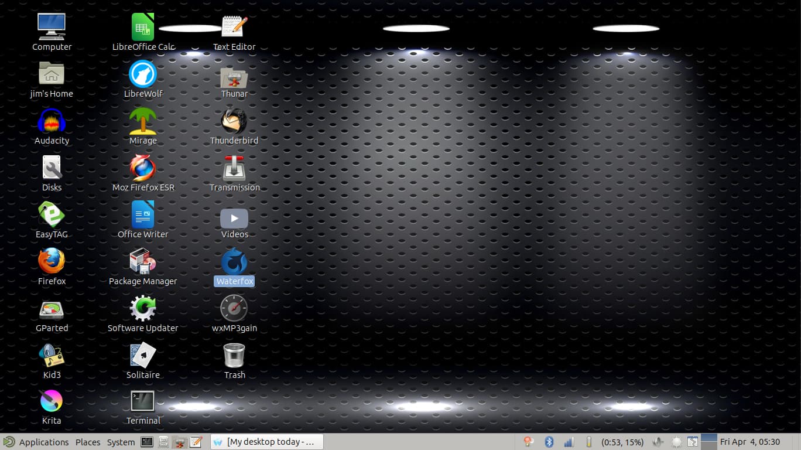Select the LibreOffice Calc desktop icon
Viewport: 801px width, 450px height.
pos(143,27)
